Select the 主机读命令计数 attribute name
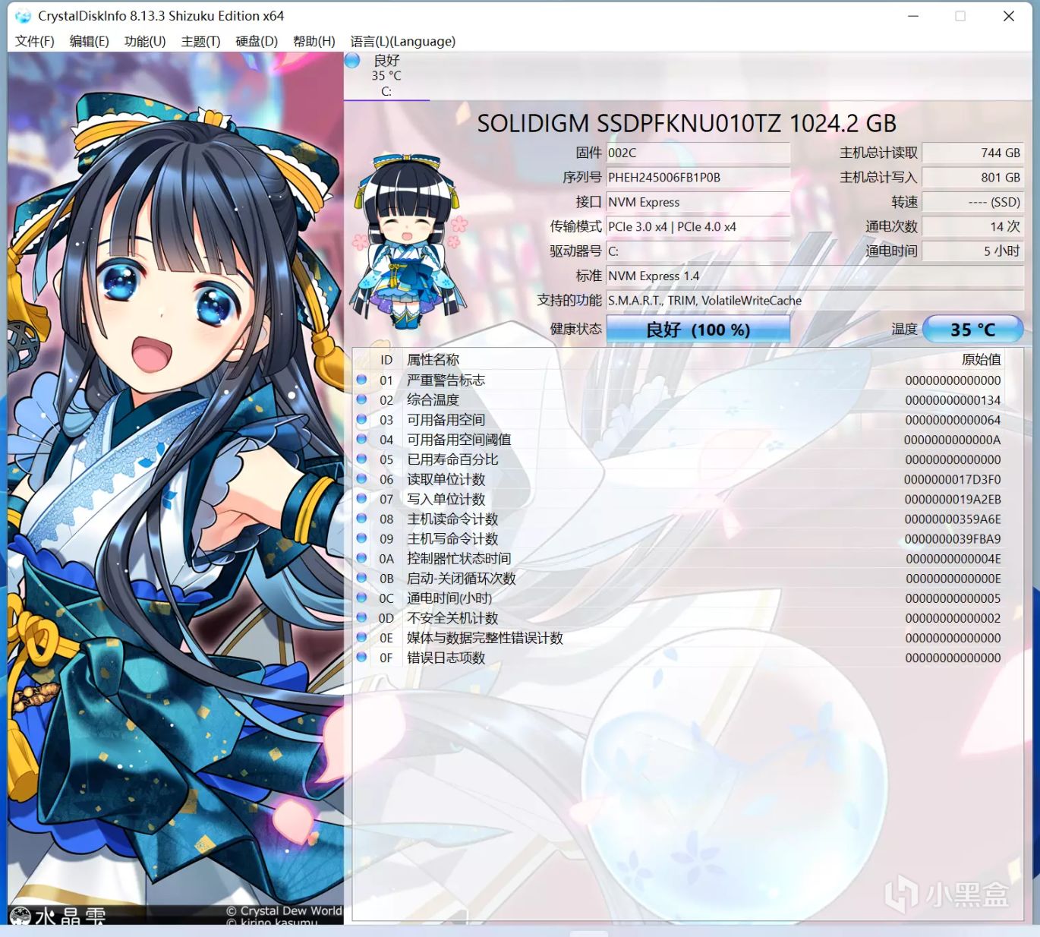 click(452, 519)
